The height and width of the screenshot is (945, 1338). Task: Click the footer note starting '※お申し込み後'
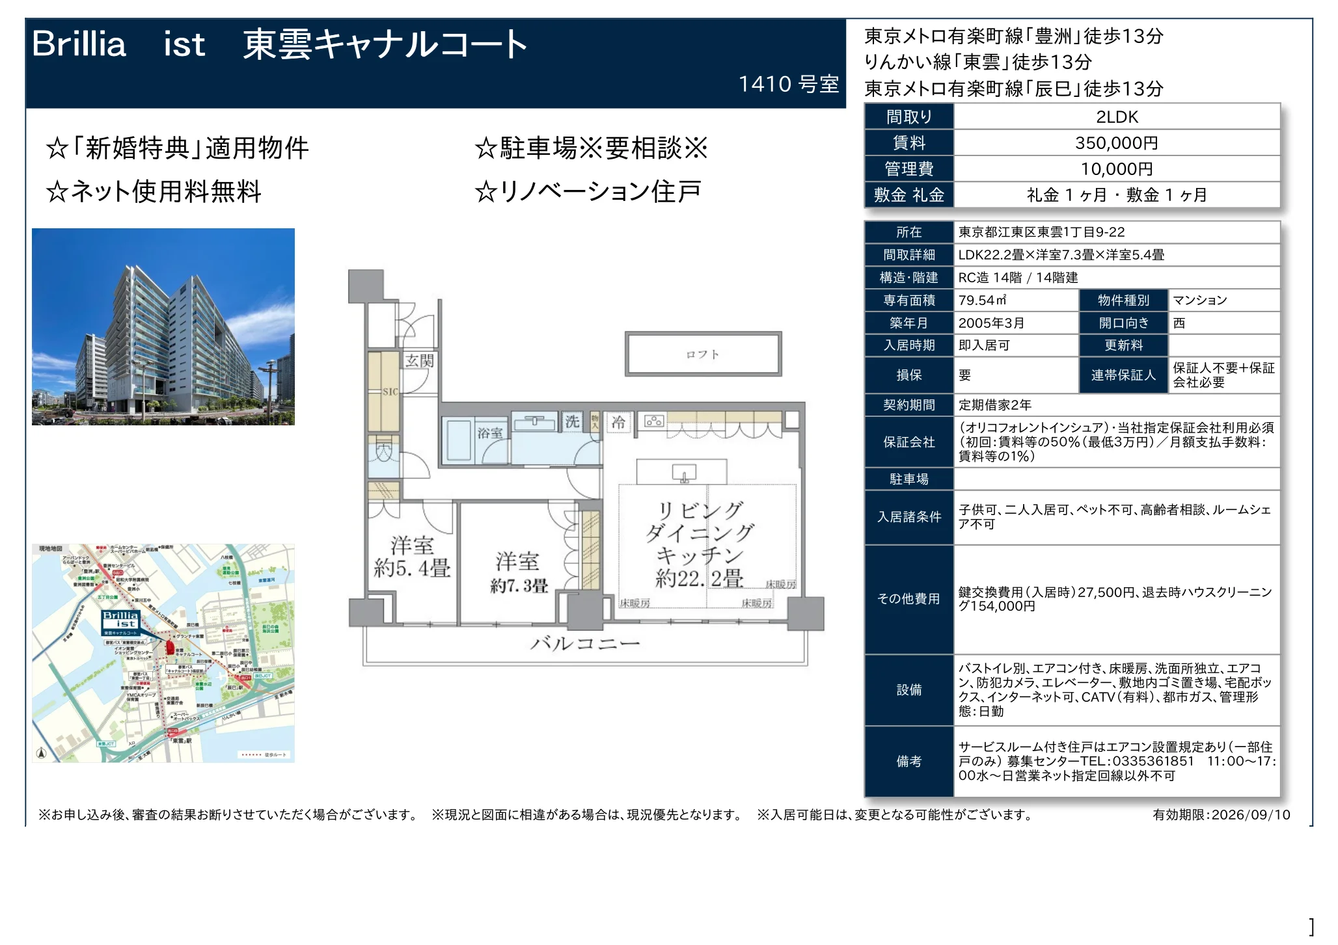[228, 815]
